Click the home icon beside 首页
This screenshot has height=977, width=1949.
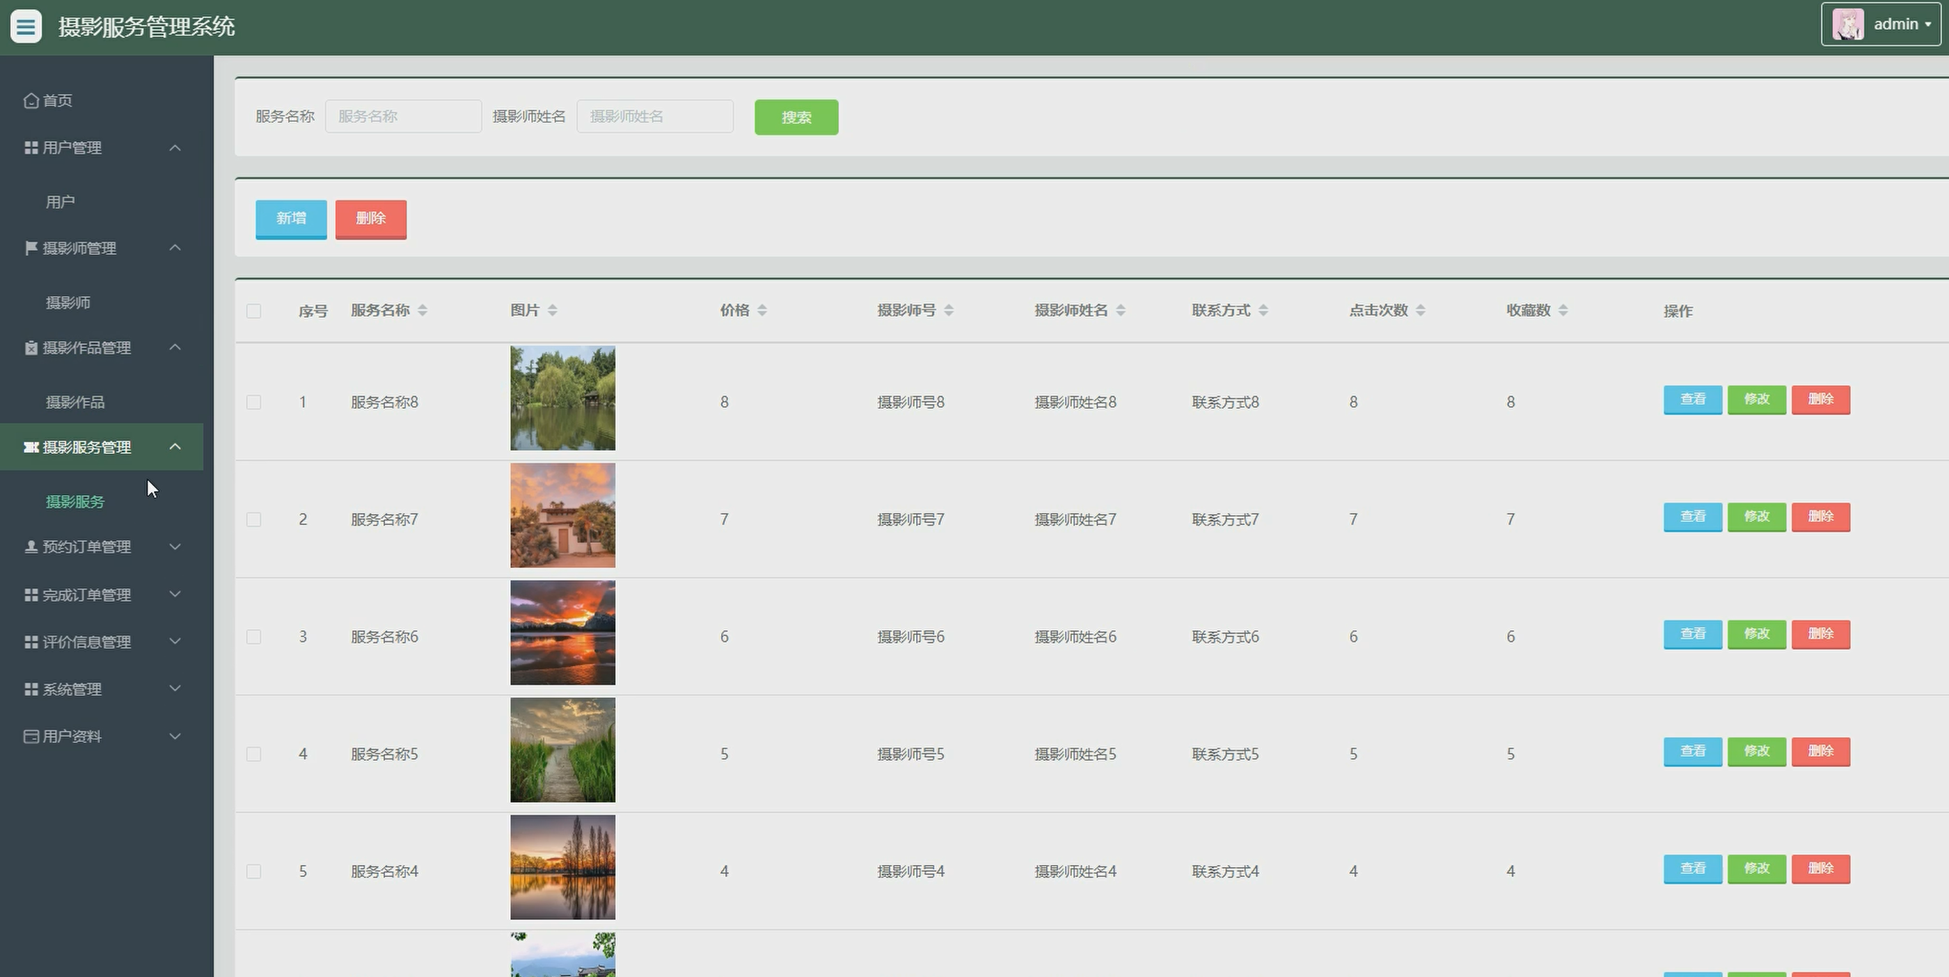tap(31, 101)
